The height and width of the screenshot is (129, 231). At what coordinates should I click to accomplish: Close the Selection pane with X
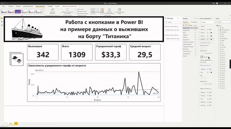pos(196,18)
